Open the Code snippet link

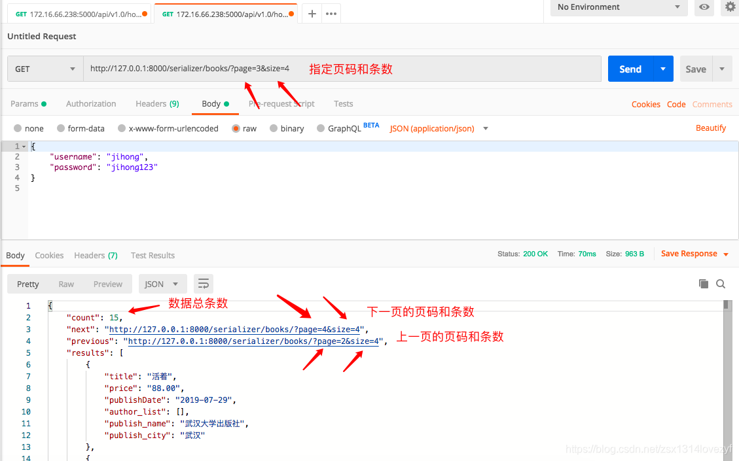[x=676, y=104]
